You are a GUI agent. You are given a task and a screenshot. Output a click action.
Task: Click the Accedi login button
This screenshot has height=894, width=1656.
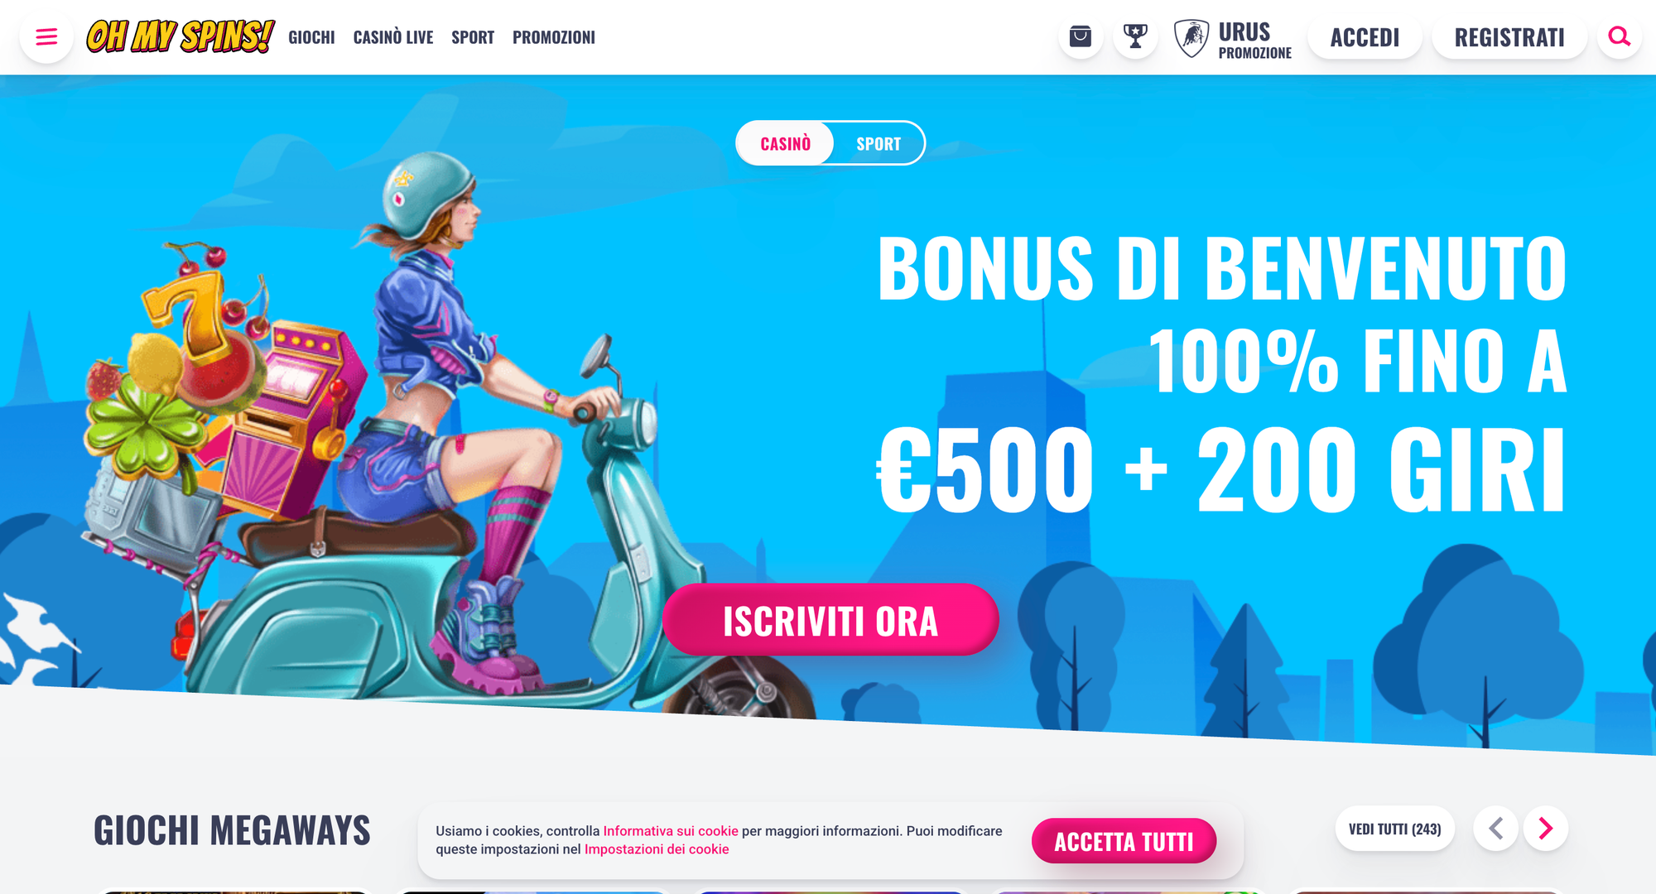pos(1365,37)
